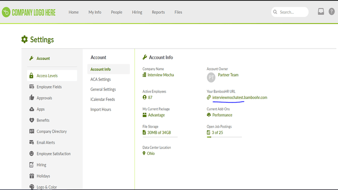Click the person icon beside 87
Viewport: 338px width, 190px height.
tap(144, 97)
